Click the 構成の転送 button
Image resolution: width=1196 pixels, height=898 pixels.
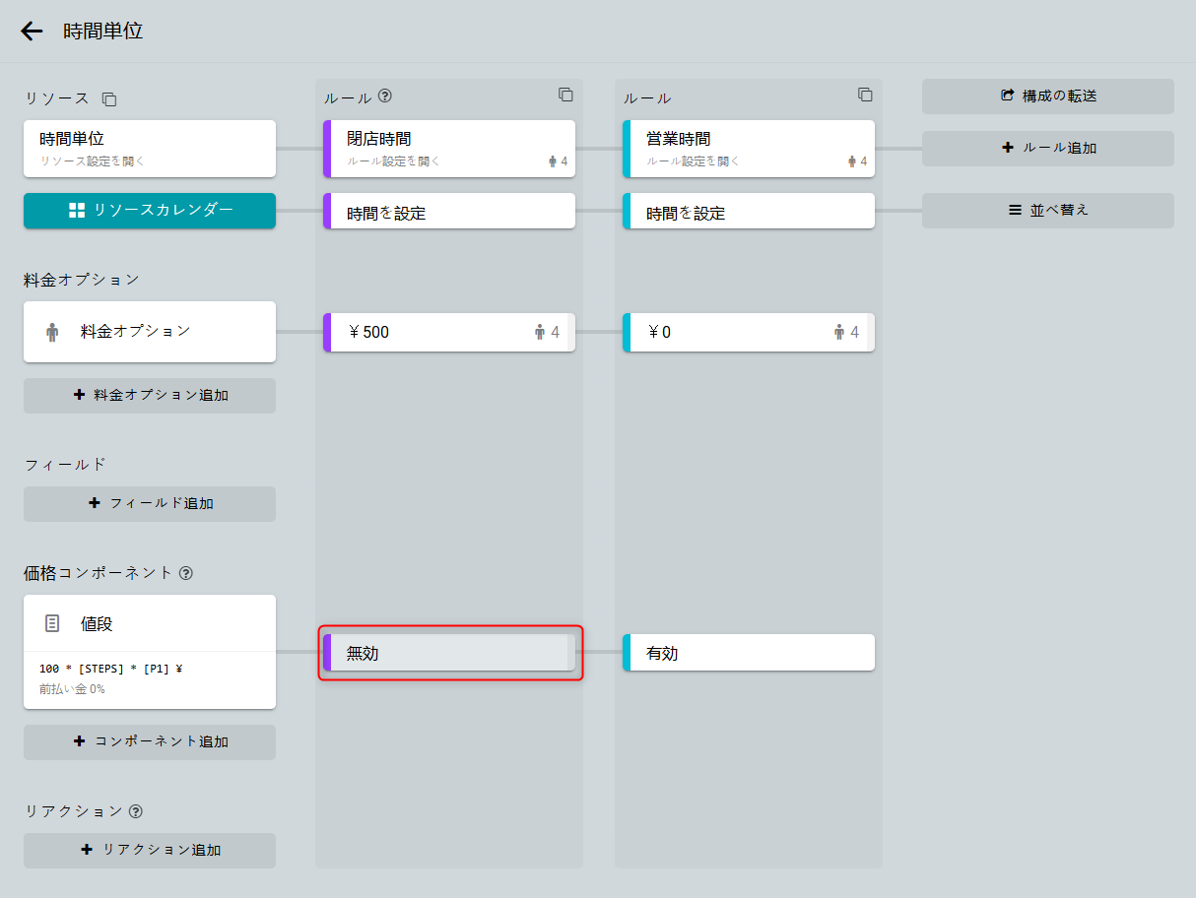1048,96
